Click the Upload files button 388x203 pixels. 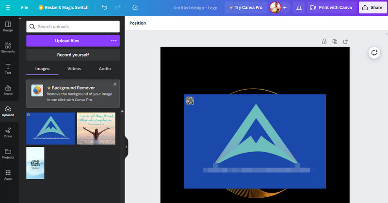(x=67, y=41)
